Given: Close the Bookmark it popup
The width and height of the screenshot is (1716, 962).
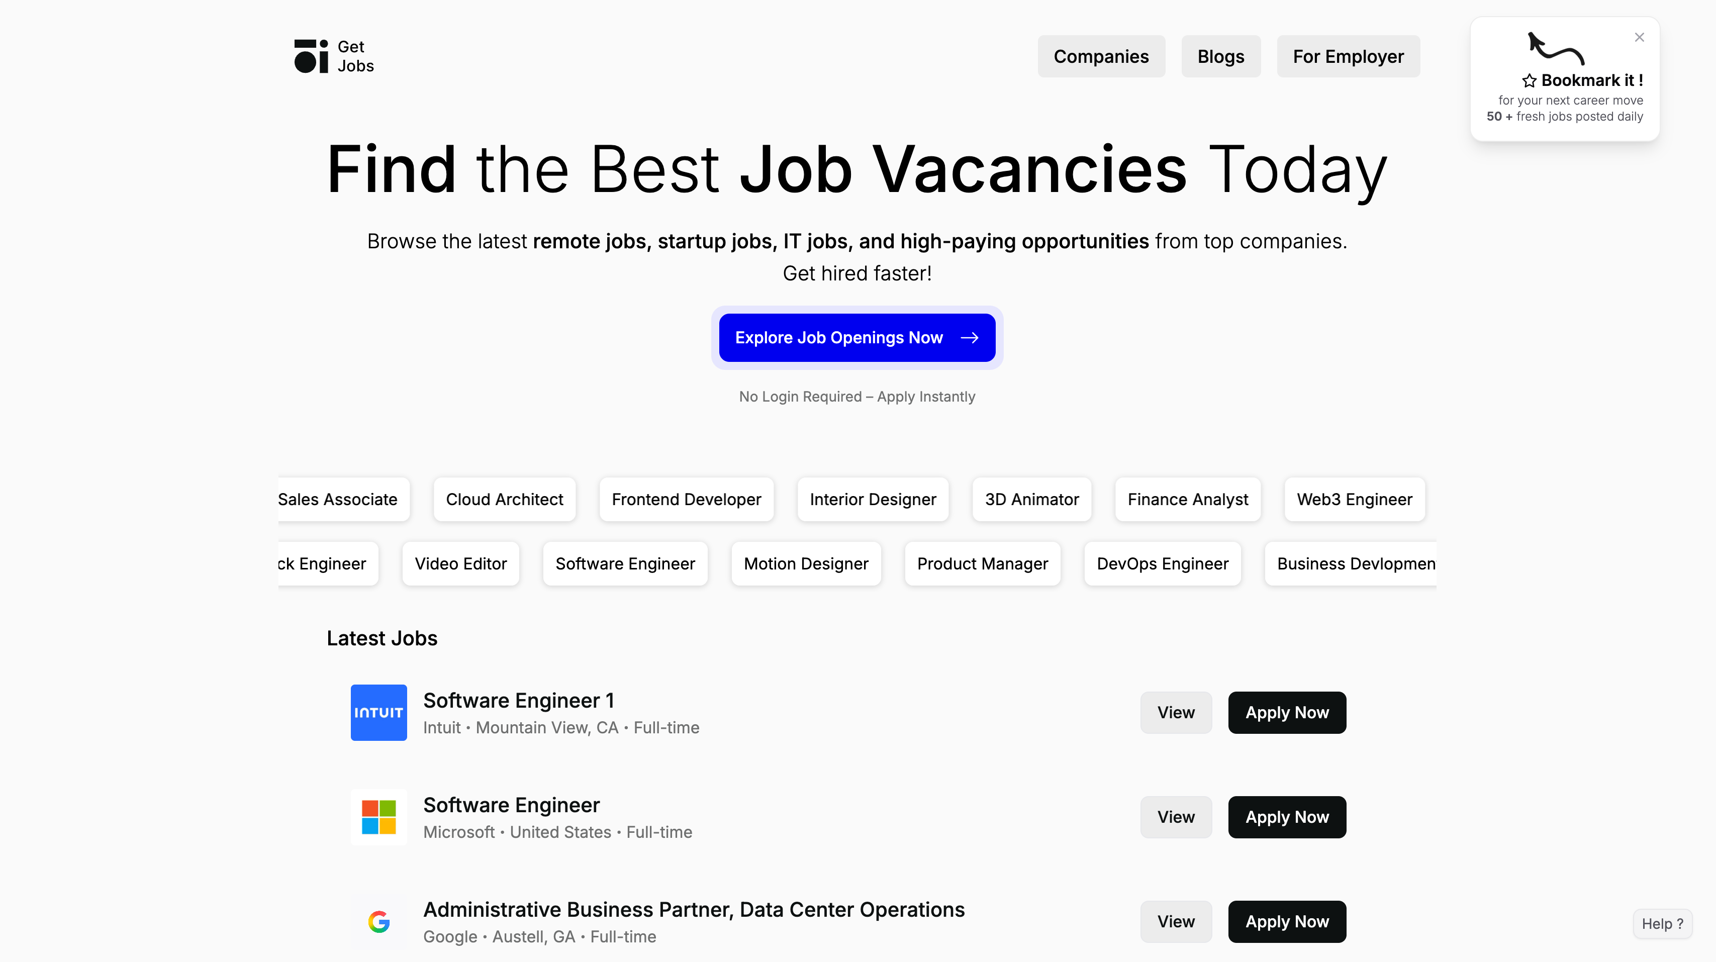Looking at the screenshot, I should 1640,37.
